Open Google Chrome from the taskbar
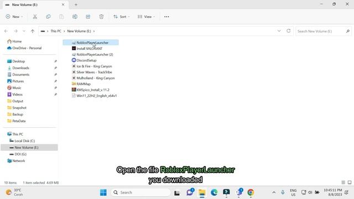The height and width of the screenshot is (199, 354). 251,192
